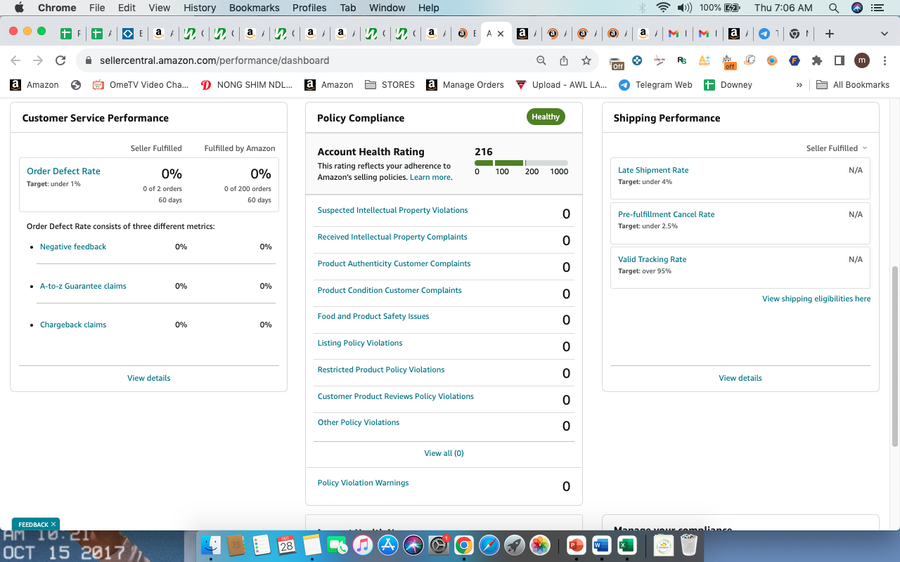Open Finder in the Dock
This screenshot has height=562, width=900.
[x=211, y=544]
